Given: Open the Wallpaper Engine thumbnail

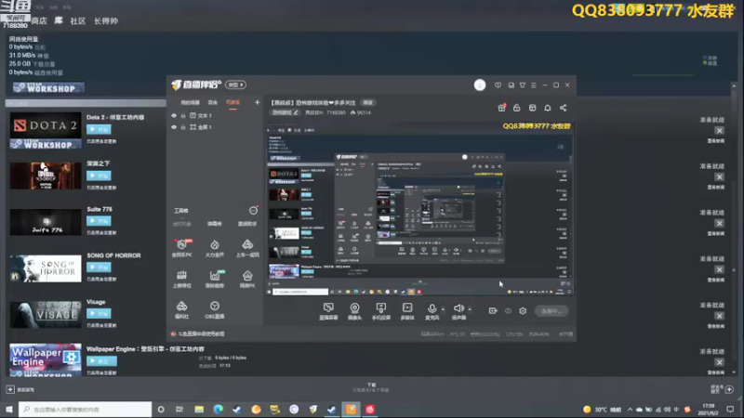Looking at the screenshot, I should (x=46, y=359).
